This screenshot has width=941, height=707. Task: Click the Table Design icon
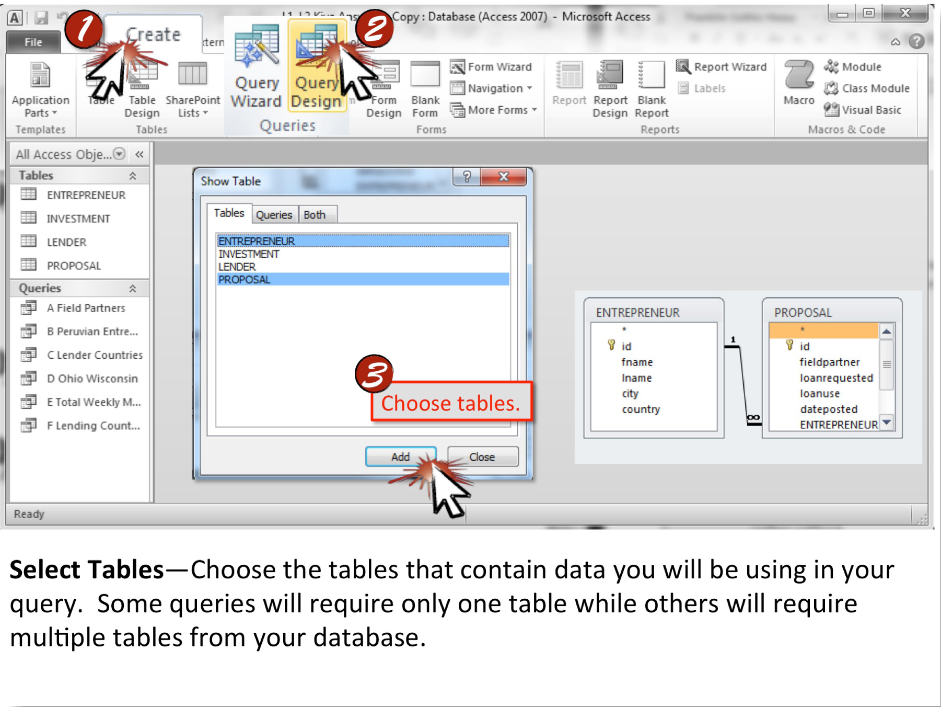point(142,89)
